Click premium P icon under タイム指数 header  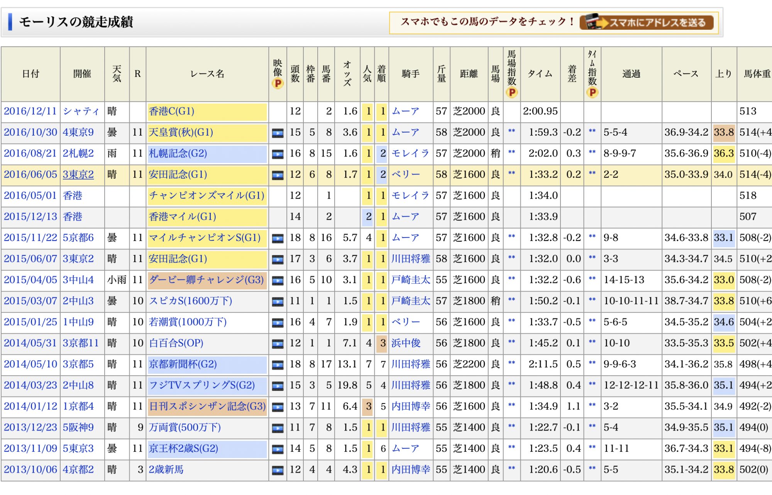coord(592,93)
